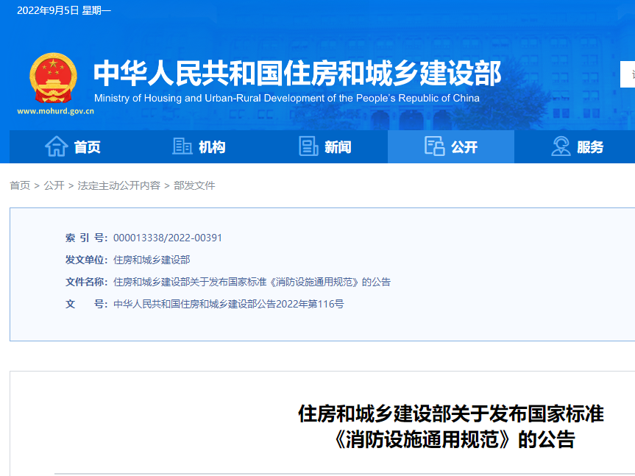This screenshot has width=635, height=476.
Task: Click the headline line 《消防设施通用规范》的公告
Action: tap(453, 439)
